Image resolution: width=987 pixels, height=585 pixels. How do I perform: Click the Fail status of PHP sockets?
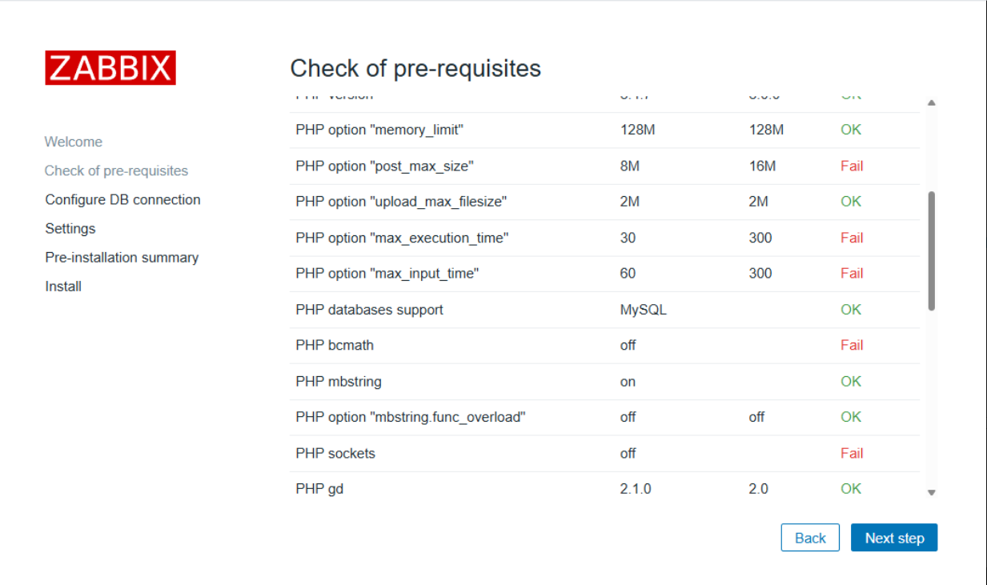tap(851, 453)
